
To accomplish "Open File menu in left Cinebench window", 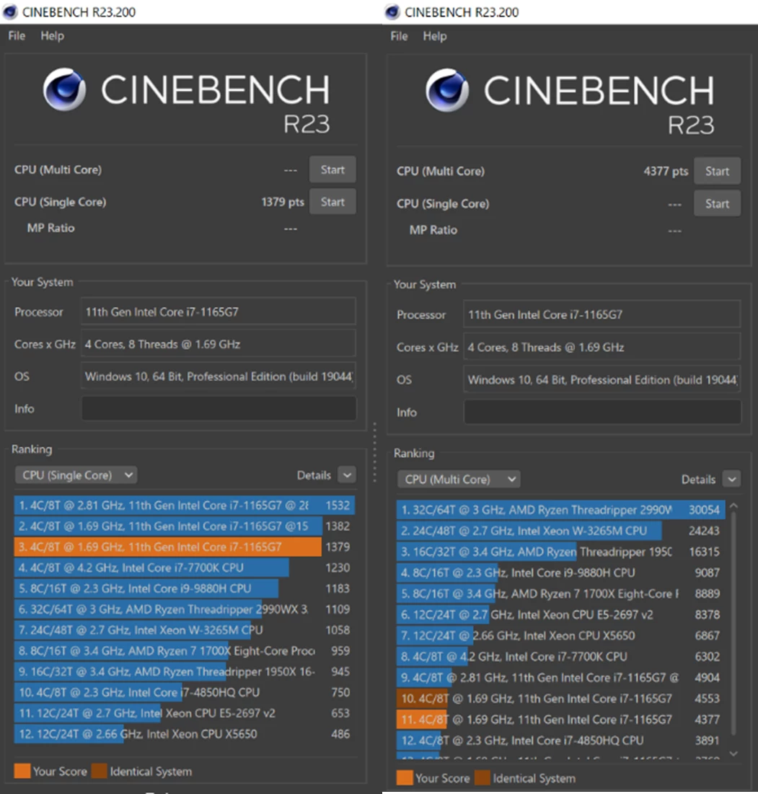I will 17,36.
